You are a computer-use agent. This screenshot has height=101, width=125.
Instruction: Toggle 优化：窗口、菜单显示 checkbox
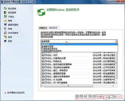click(43, 70)
